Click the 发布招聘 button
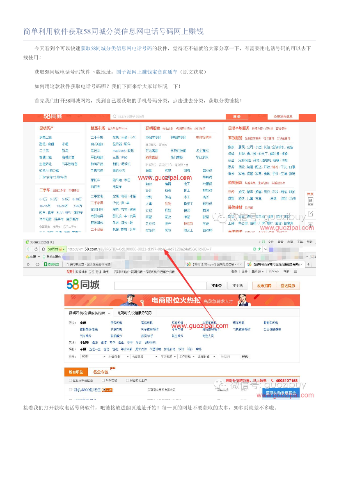 pyautogui.click(x=264, y=286)
